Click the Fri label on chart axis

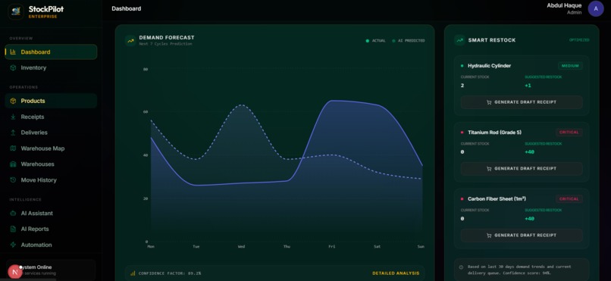click(331, 246)
